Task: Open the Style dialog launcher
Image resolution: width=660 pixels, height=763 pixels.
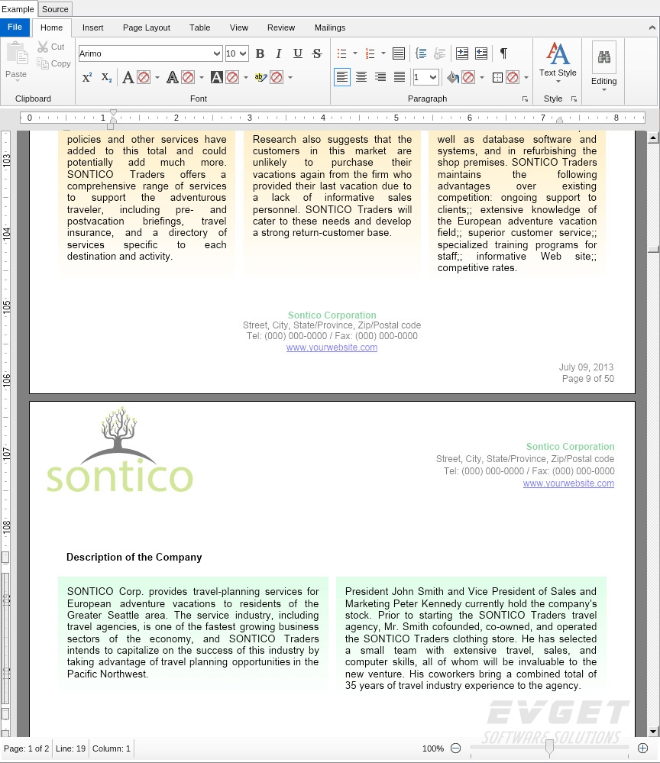Action: [574, 99]
